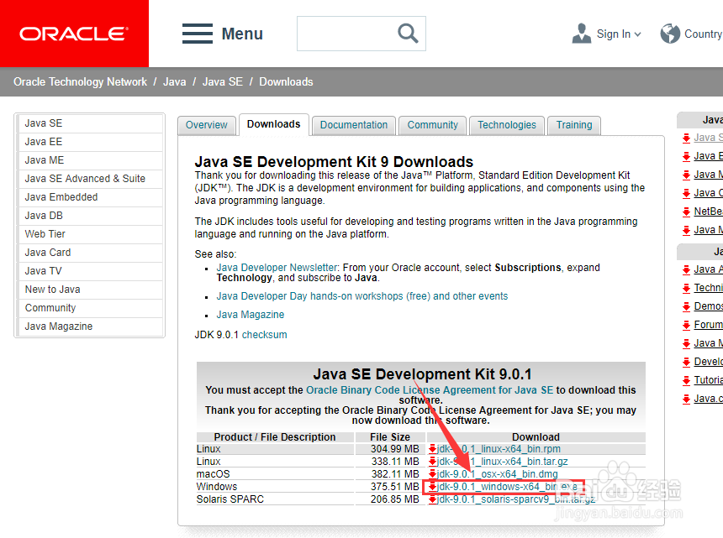Click the Java breadcrumb link
The height and width of the screenshot is (538, 723).
[x=174, y=82]
